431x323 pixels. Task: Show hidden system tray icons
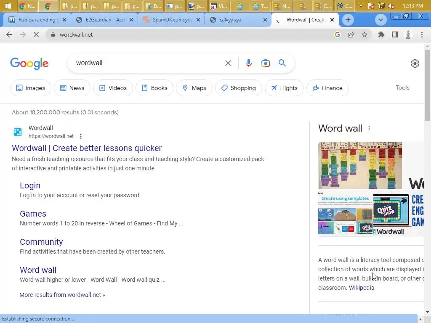point(361,6)
